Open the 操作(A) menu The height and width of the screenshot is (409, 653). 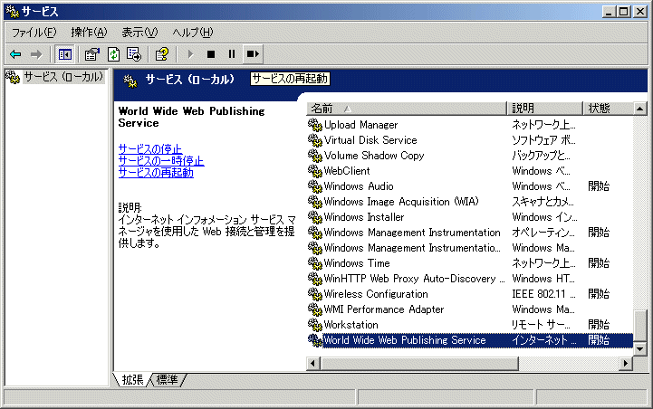[x=89, y=33]
